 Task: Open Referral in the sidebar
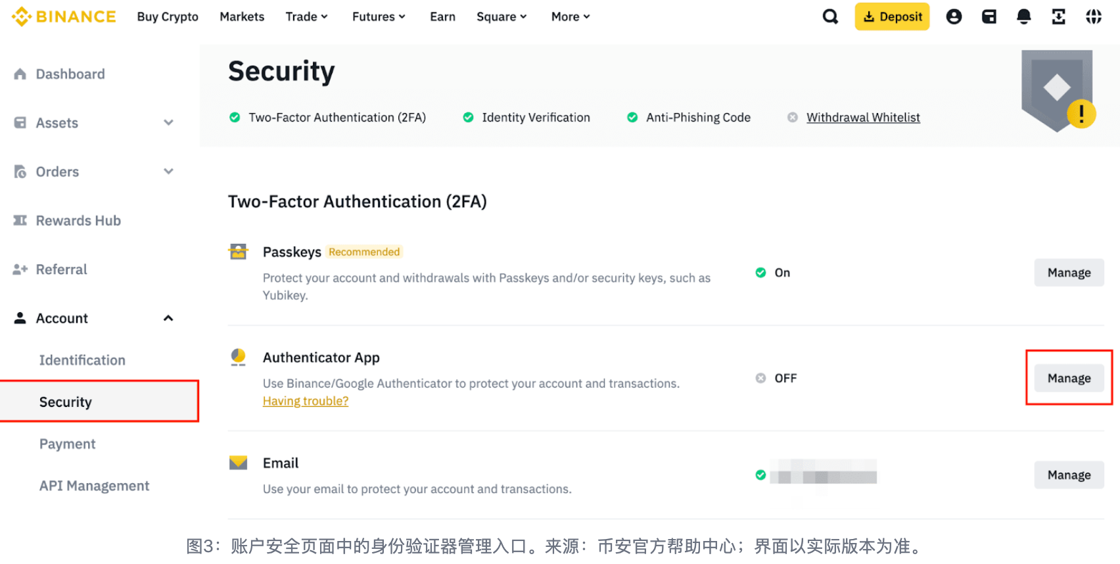click(x=61, y=270)
